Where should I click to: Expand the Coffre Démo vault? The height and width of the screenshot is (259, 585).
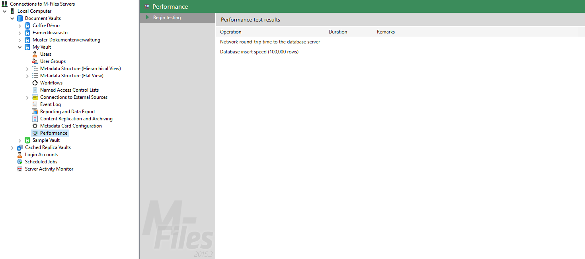20,26
